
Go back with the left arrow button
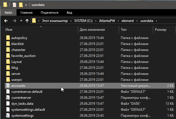[6, 21]
